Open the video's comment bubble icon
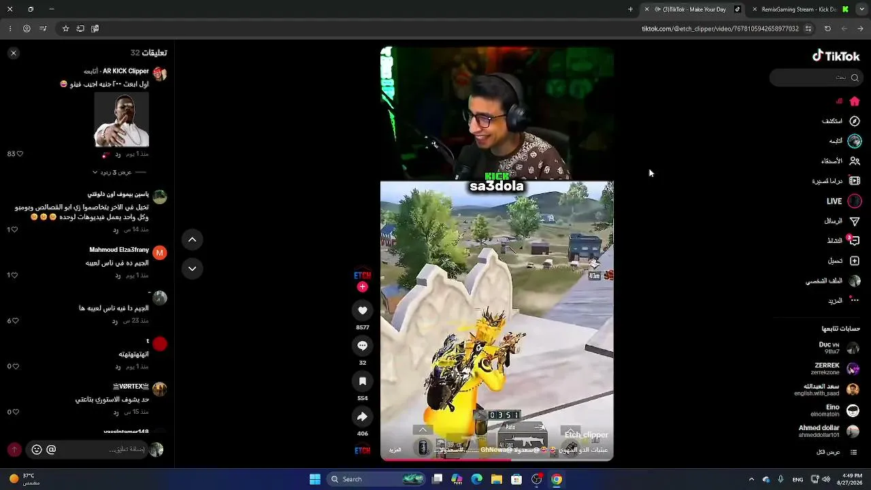The height and width of the screenshot is (490, 871). (363, 346)
